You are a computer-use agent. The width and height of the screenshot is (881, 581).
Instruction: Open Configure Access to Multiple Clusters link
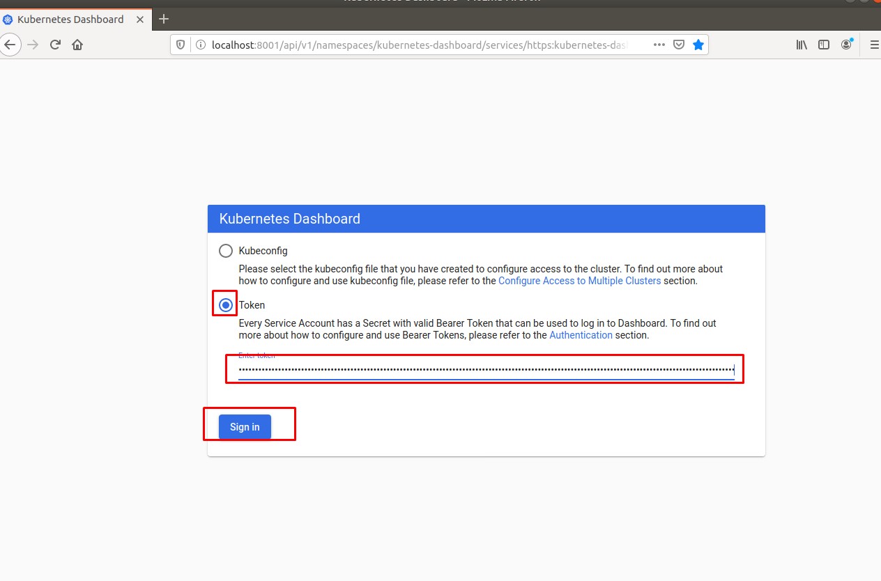[580, 281]
